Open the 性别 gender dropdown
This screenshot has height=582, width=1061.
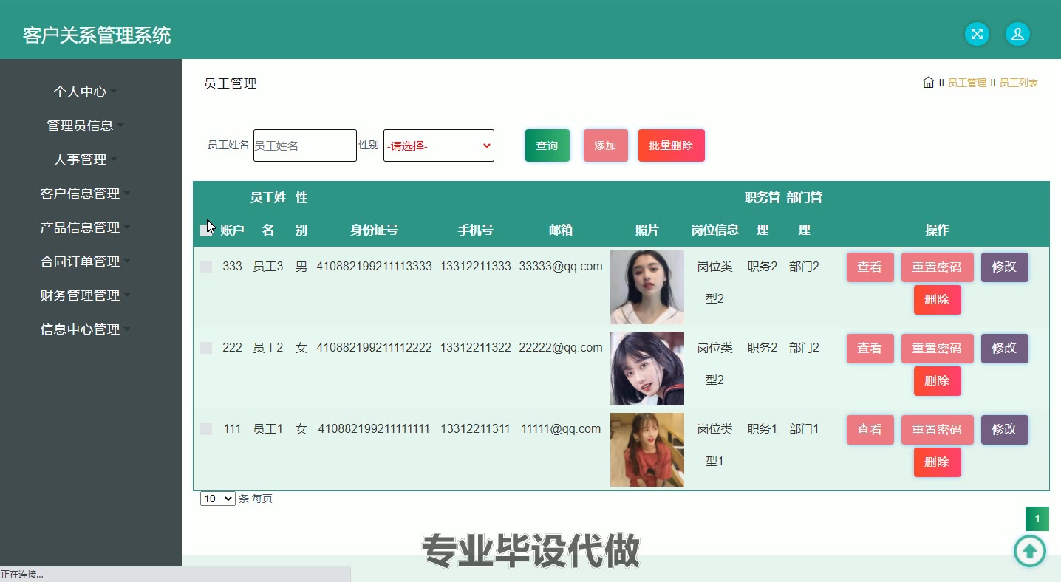click(x=438, y=145)
